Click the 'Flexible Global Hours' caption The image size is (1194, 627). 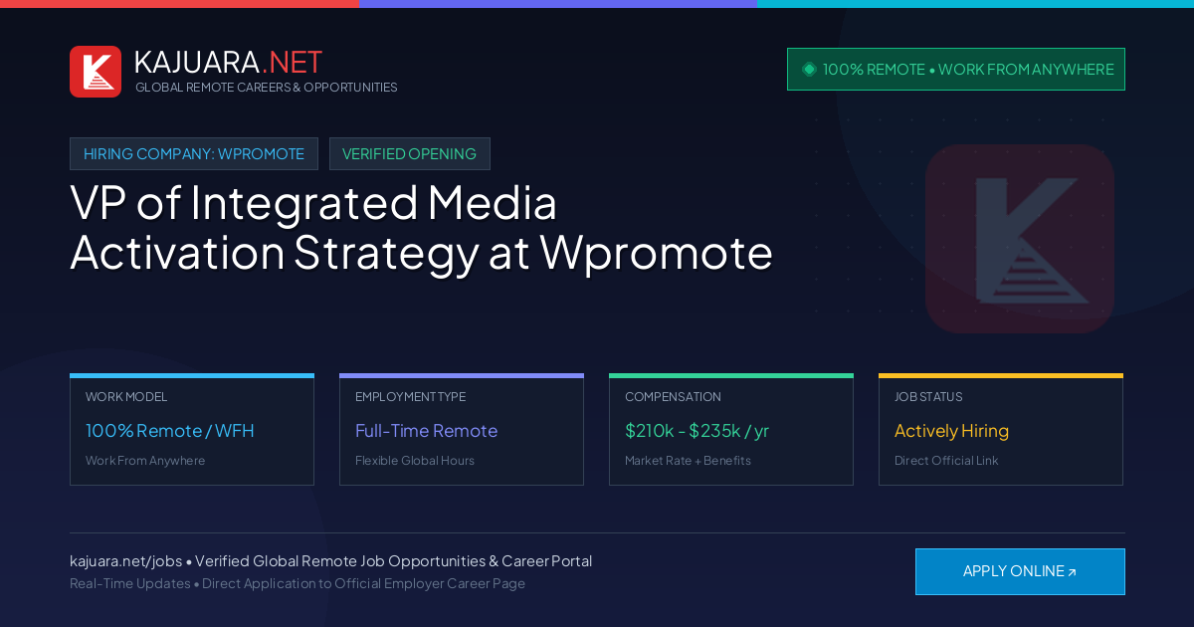coord(415,461)
